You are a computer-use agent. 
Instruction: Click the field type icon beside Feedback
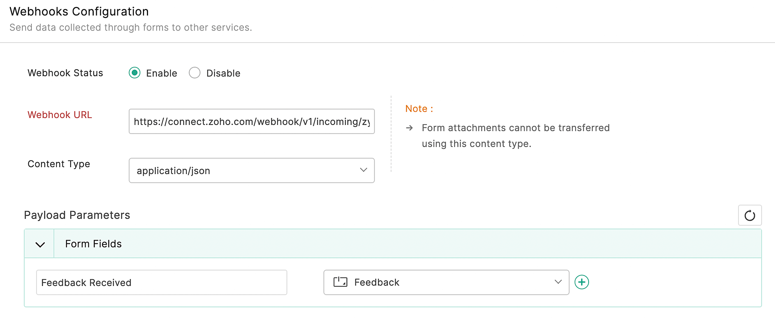click(x=340, y=282)
